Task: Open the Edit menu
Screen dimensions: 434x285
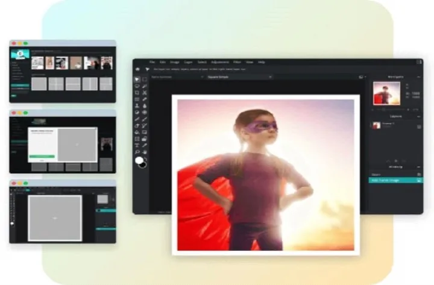Action: pos(163,62)
